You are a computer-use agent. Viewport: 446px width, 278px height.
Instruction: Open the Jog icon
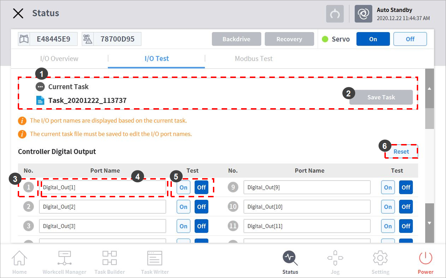click(x=335, y=259)
